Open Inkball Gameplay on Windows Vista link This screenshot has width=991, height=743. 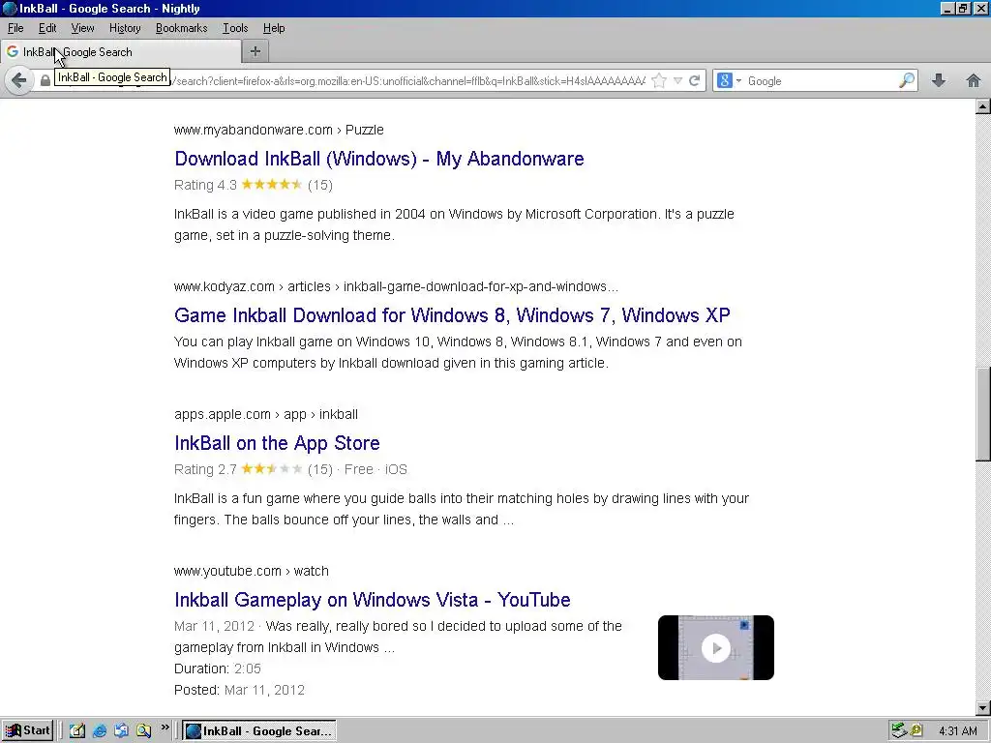click(x=373, y=600)
